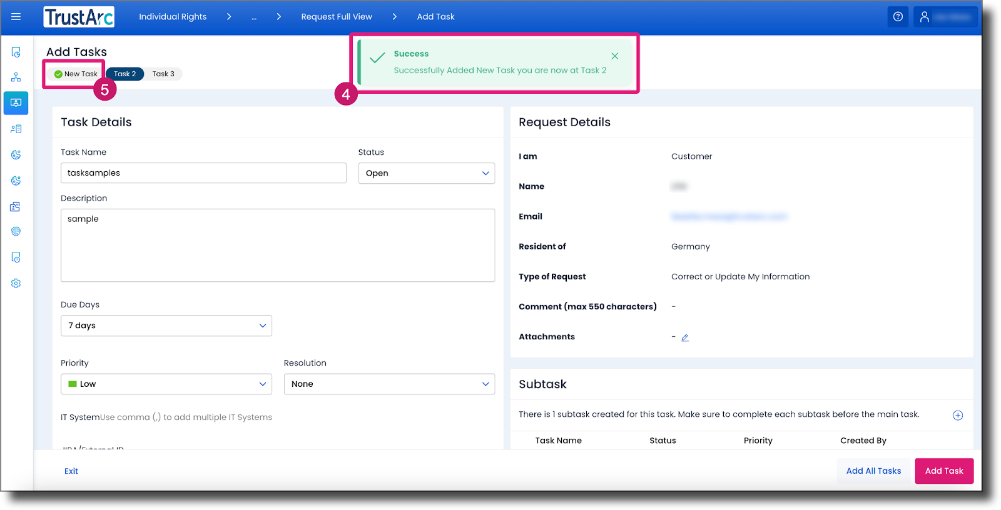Open the Due Days dropdown
Image resolution: width=1001 pixels, height=510 pixels.
click(x=166, y=326)
